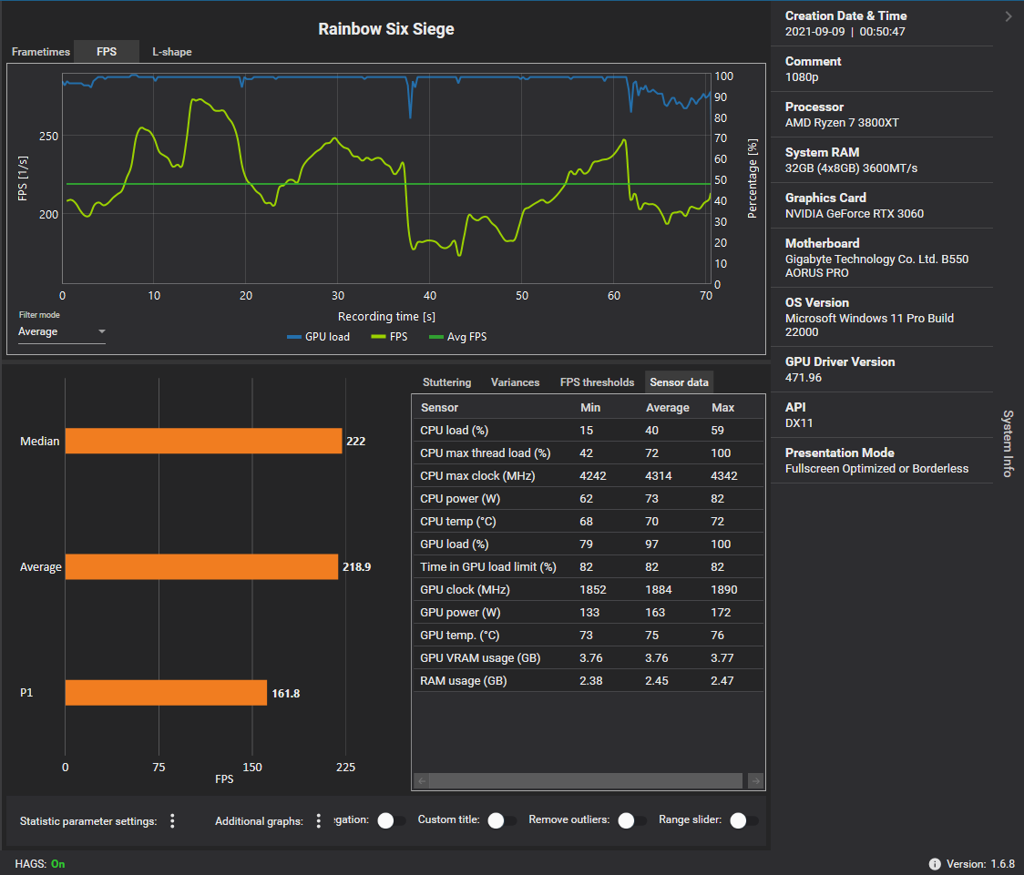The height and width of the screenshot is (875, 1024).
Task: Select Time in GPU load limit (%) row
Action: coord(589,567)
